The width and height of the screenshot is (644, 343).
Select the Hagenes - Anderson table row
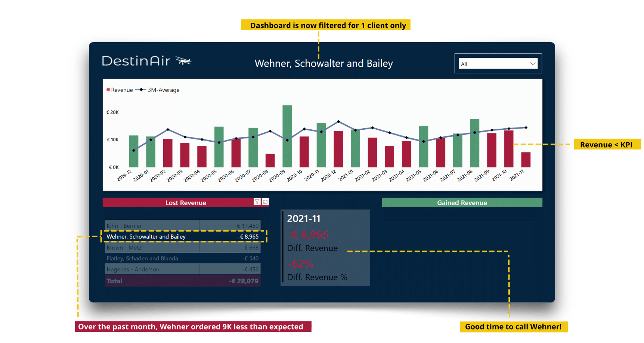tap(183, 269)
